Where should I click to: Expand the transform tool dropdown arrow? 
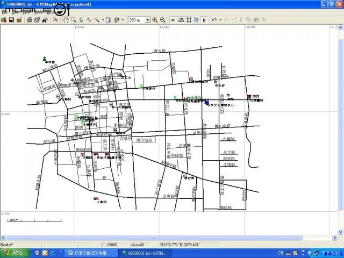[123, 20]
